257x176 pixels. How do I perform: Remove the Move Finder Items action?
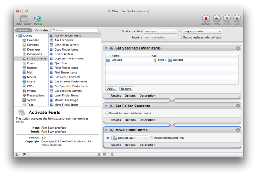click(x=238, y=130)
